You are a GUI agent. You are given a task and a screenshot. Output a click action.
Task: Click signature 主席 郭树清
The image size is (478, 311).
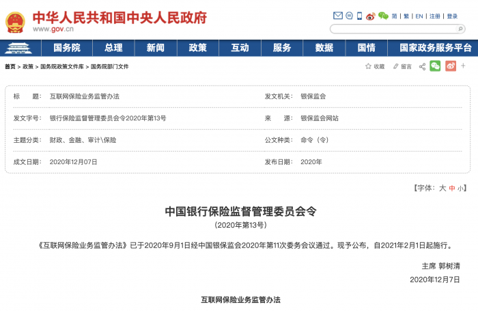coord(441,266)
